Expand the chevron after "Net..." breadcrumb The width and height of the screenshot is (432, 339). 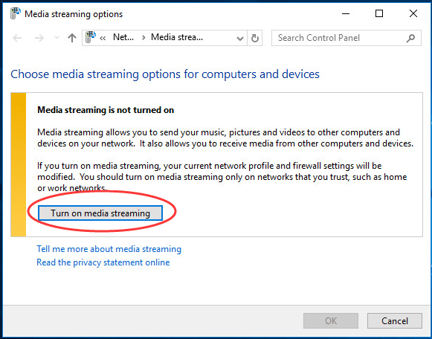click(144, 38)
